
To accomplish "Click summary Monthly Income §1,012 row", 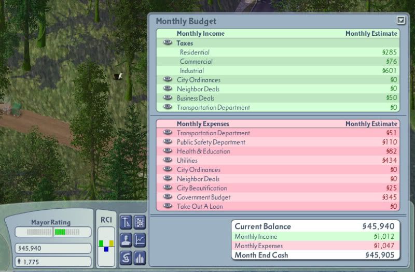I will (x=315, y=236).
